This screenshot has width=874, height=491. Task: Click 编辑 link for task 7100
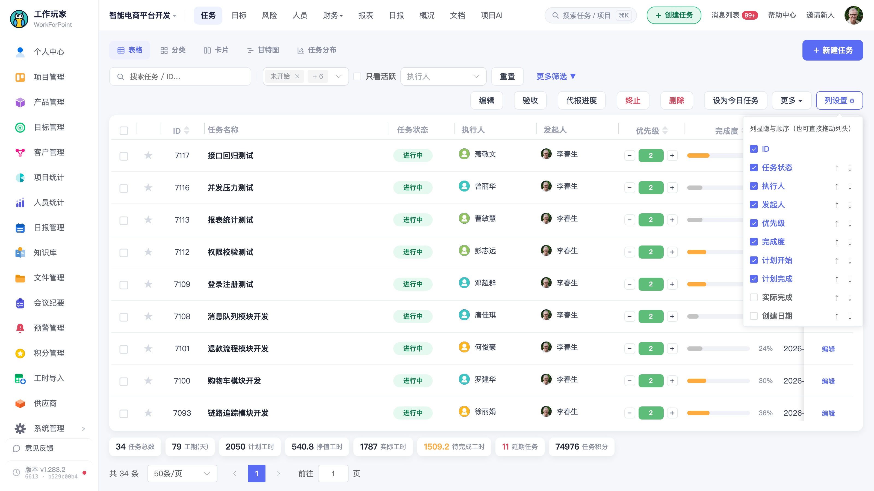(x=828, y=381)
